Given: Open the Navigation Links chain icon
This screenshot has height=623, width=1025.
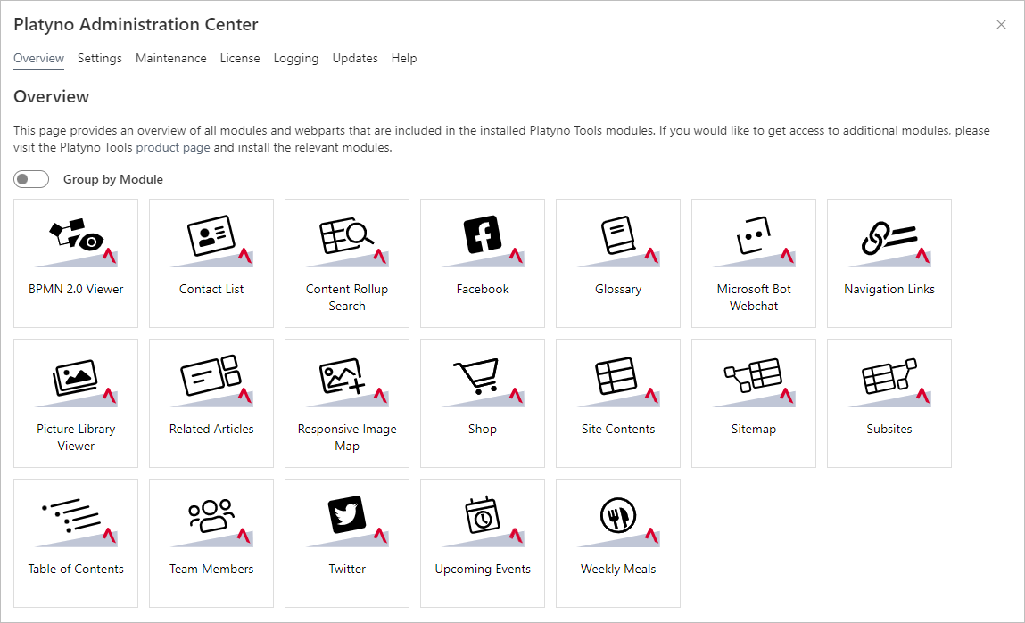Looking at the screenshot, I should click(889, 242).
